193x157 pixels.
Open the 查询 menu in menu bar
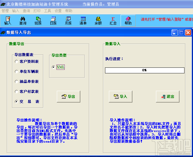point(26,11)
